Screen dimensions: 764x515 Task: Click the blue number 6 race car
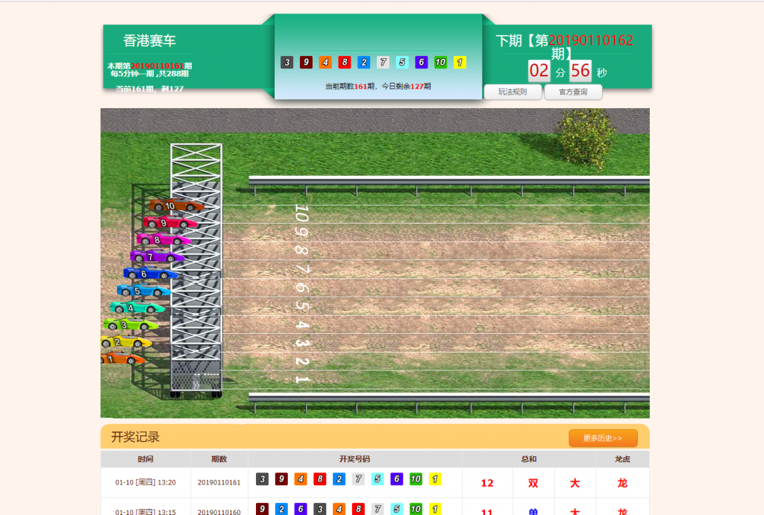click(x=150, y=274)
